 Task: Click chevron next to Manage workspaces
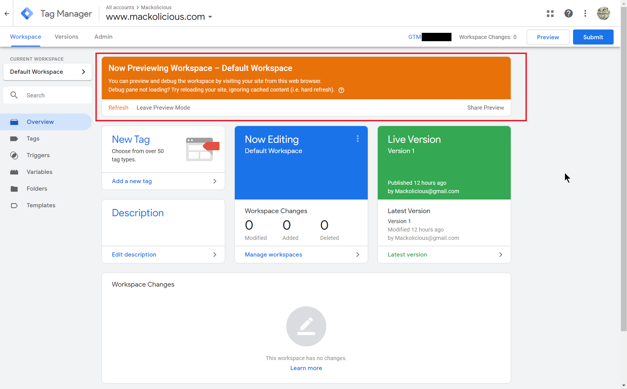pyautogui.click(x=358, y=255)
